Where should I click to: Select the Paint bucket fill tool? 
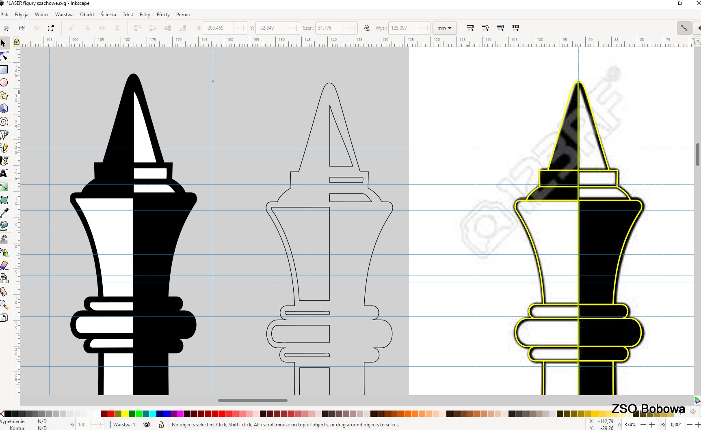tap(4, 226)
